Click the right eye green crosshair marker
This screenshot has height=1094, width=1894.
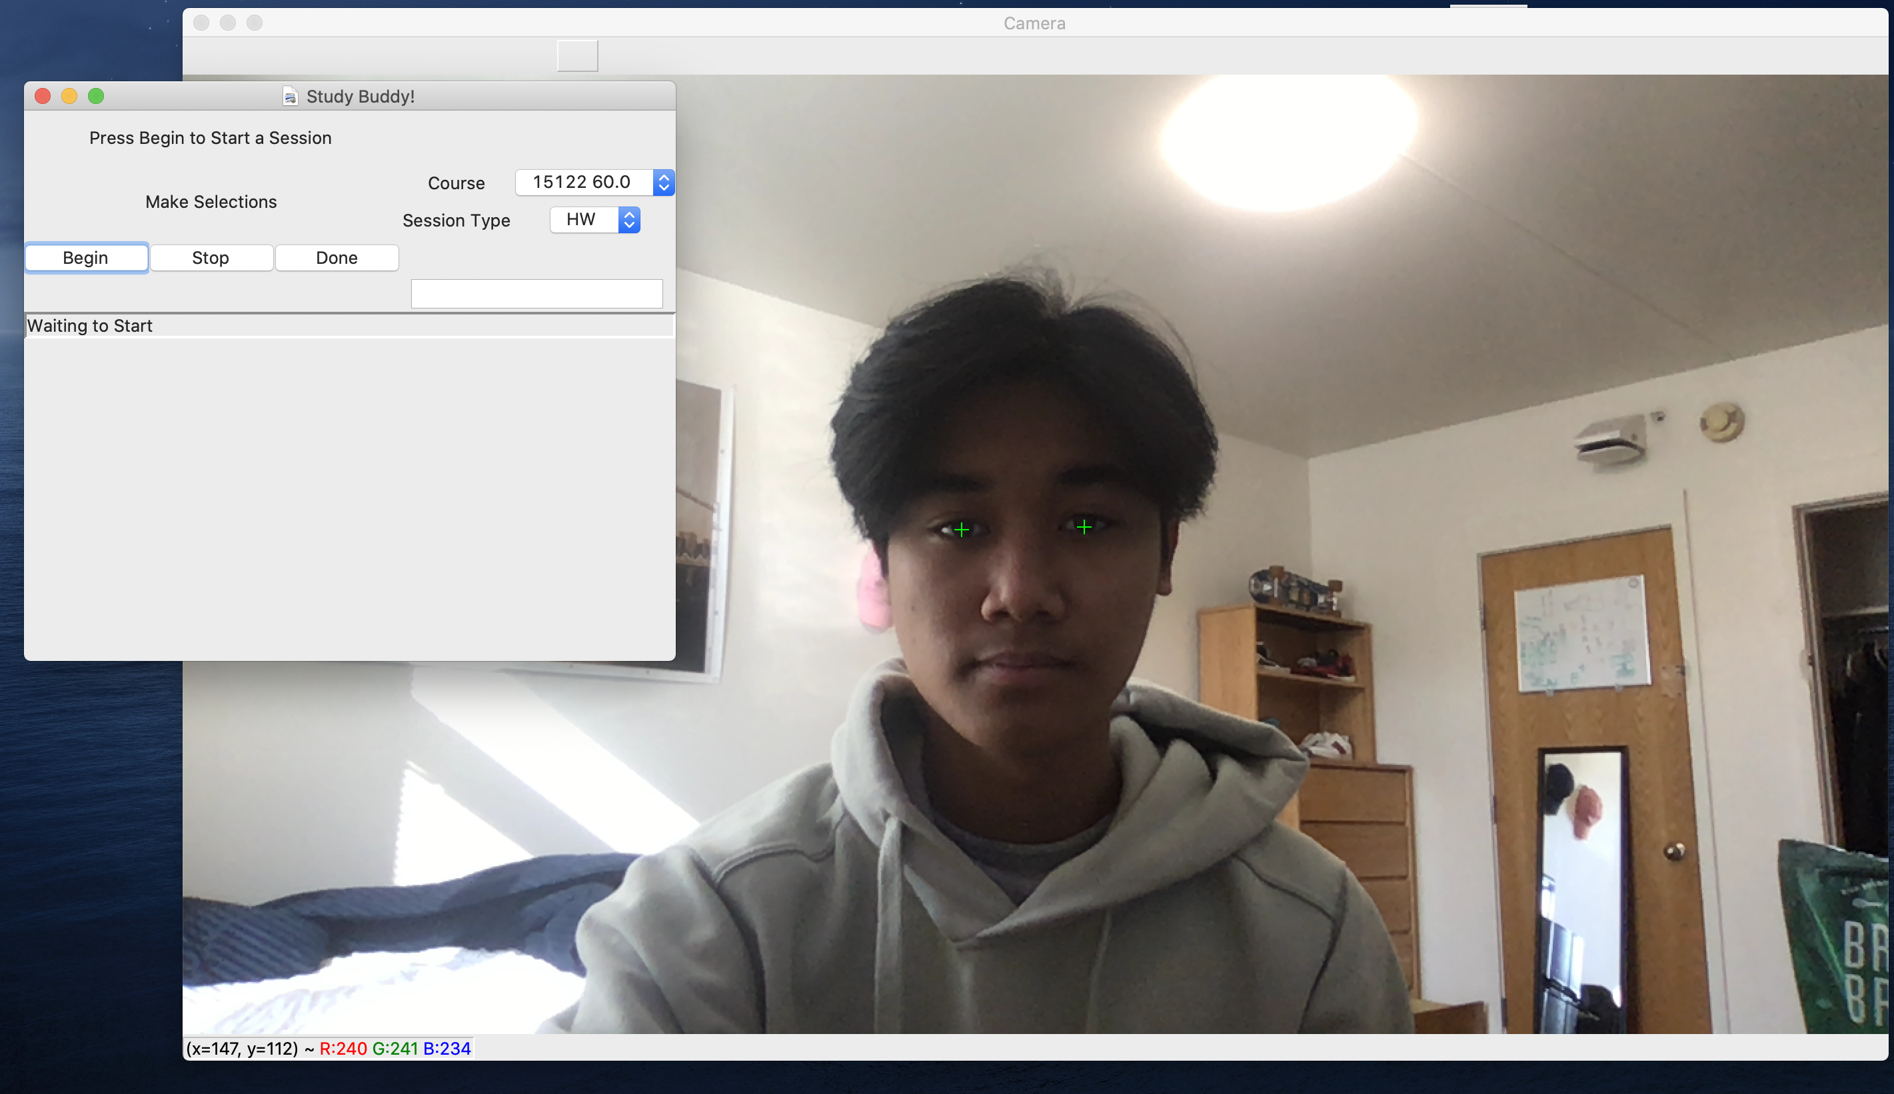pos(1084,528)
